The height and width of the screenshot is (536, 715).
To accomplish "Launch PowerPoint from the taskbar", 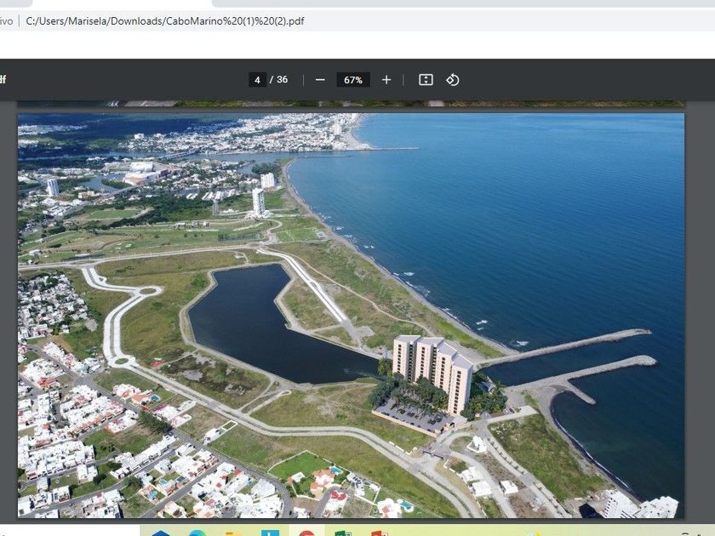I will coord(380,533).
